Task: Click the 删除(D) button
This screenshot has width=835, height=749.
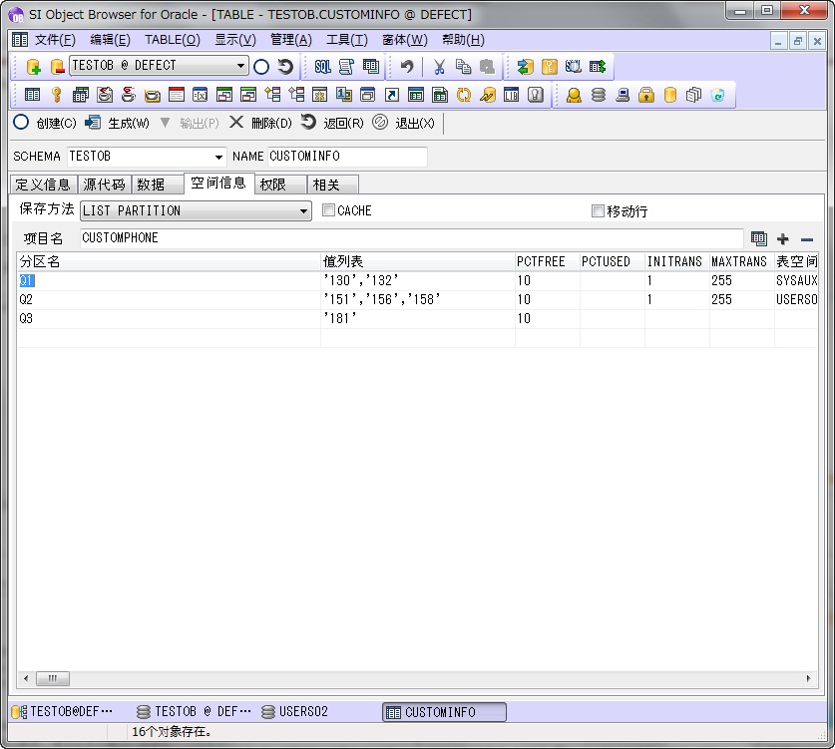Action: [x=260, y=123]
